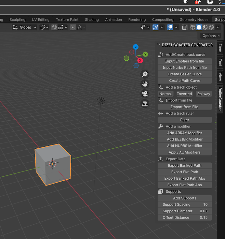Screen dimensions: 225x239
Task: Click Export Banked Path button
Action: pyautogui.click(x=185, y=166)
